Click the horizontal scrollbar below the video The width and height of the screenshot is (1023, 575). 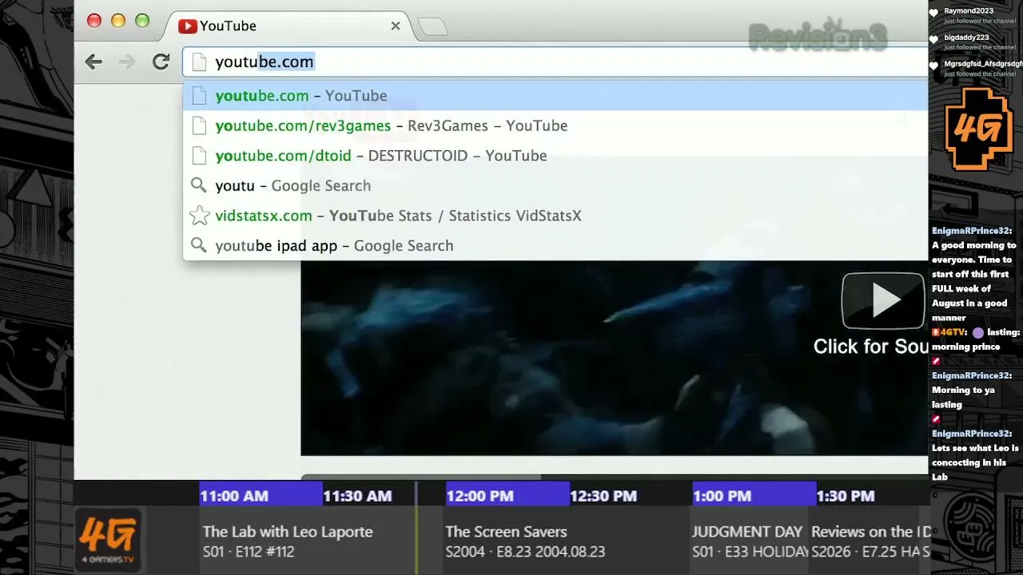tap(420, 477)
